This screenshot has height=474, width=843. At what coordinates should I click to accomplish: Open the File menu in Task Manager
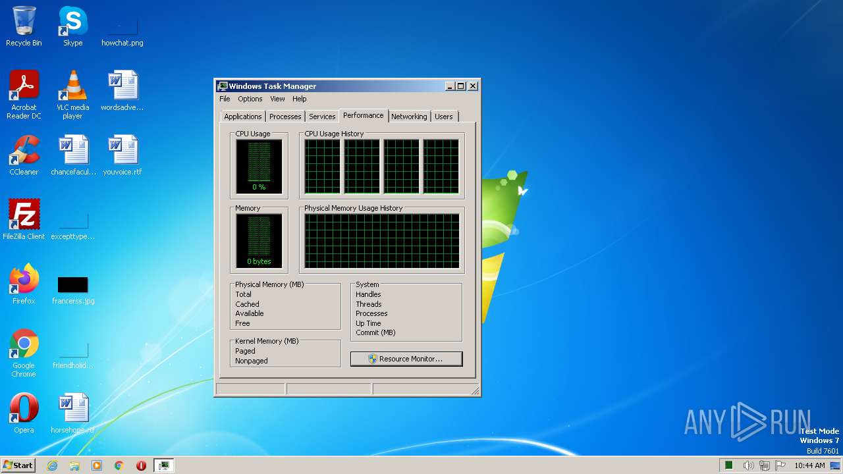coord(225,99)
